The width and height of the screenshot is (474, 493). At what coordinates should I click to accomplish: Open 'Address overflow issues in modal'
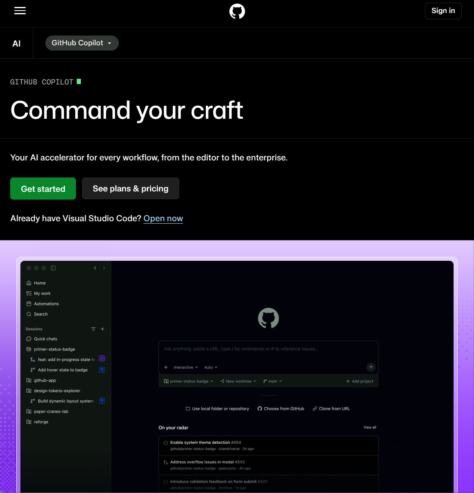pyautogui.click(x=268, y=465)
